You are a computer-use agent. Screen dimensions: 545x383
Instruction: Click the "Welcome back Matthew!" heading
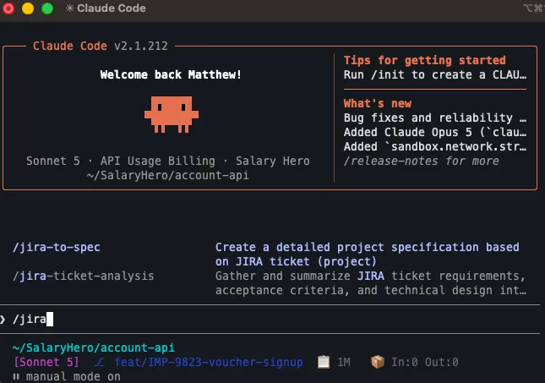tap(171, 74)
